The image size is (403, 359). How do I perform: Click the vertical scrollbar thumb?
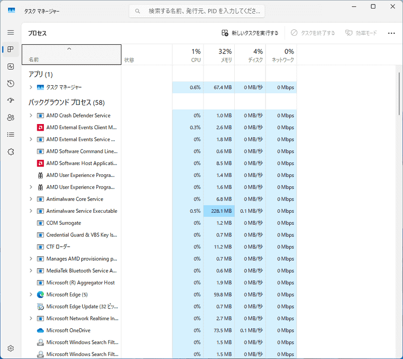click(x=399, y=93)
